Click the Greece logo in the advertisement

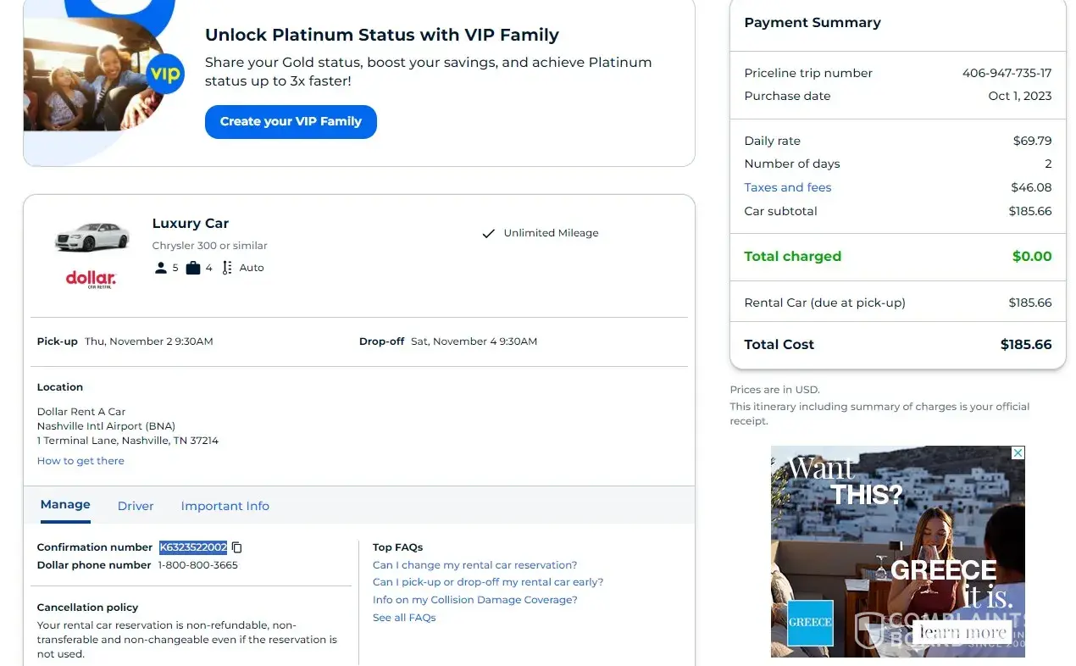point(810,622)
